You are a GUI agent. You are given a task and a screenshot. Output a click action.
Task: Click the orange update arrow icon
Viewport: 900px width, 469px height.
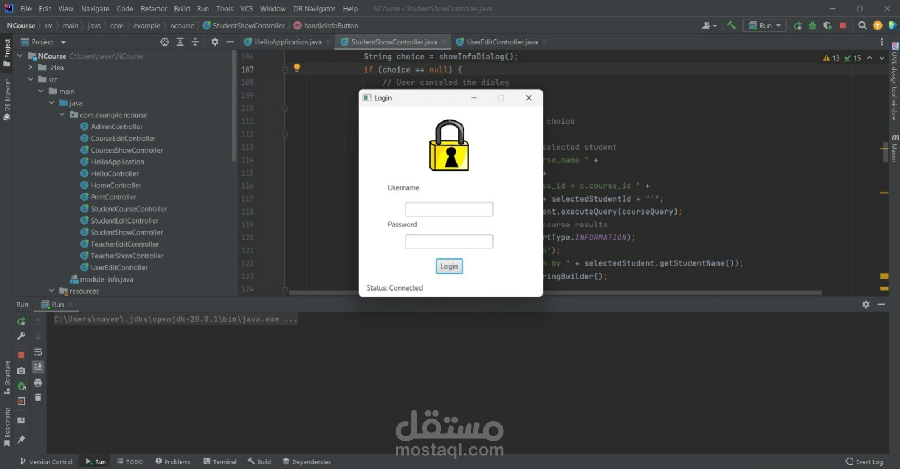pyautogui.click(x=877, y=25)
